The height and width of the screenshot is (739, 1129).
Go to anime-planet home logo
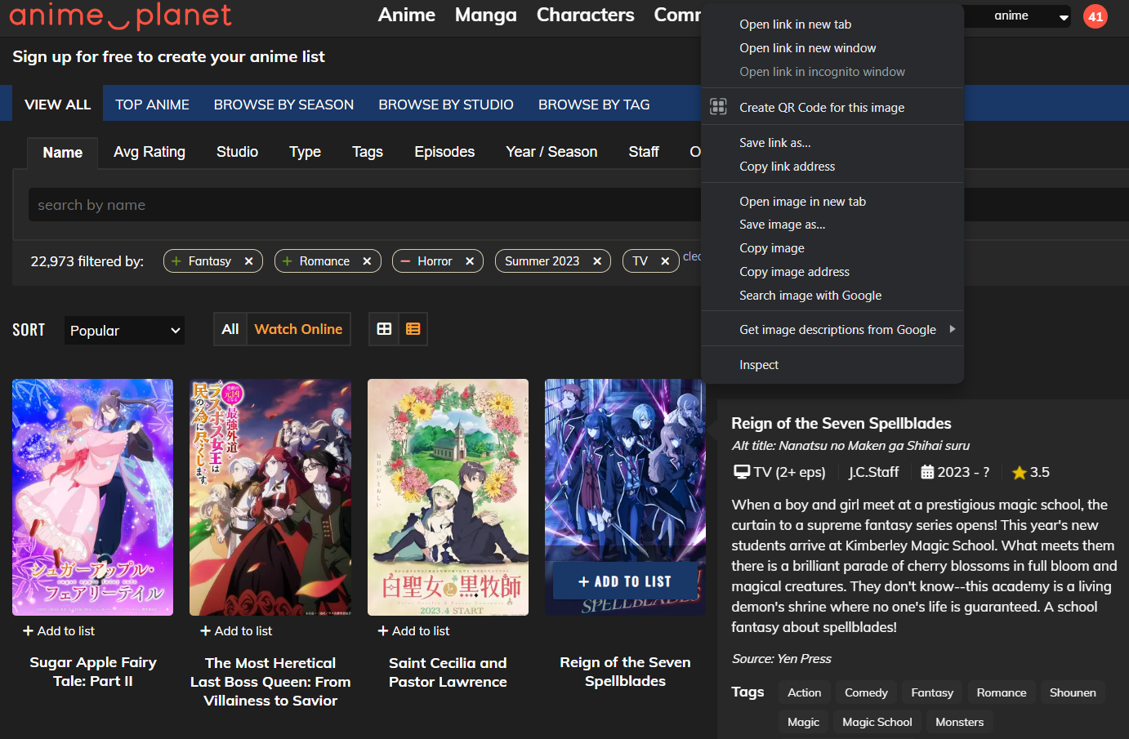[x=120, y=16]
